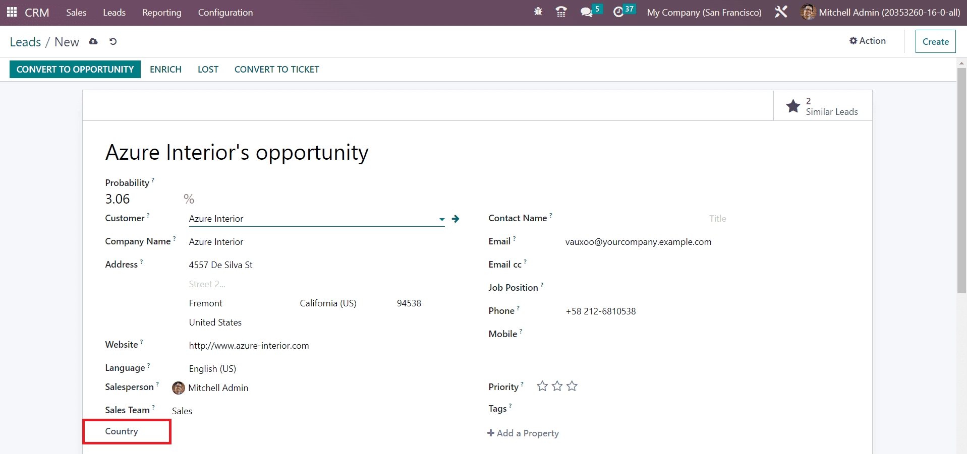Open Studio wrench tools icon

pyautogui.click(x=781, y=12)
